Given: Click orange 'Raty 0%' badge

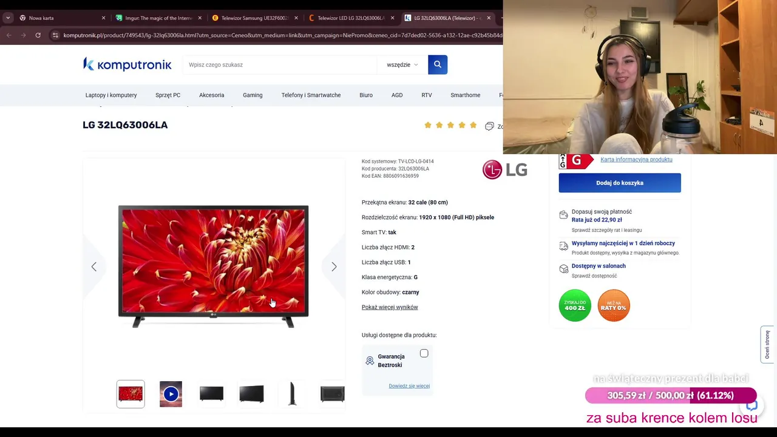Looking at the screenshot, I should click(614, 305).
